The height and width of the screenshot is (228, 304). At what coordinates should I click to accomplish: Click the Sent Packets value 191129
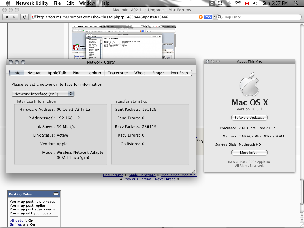tap(149, 110)
